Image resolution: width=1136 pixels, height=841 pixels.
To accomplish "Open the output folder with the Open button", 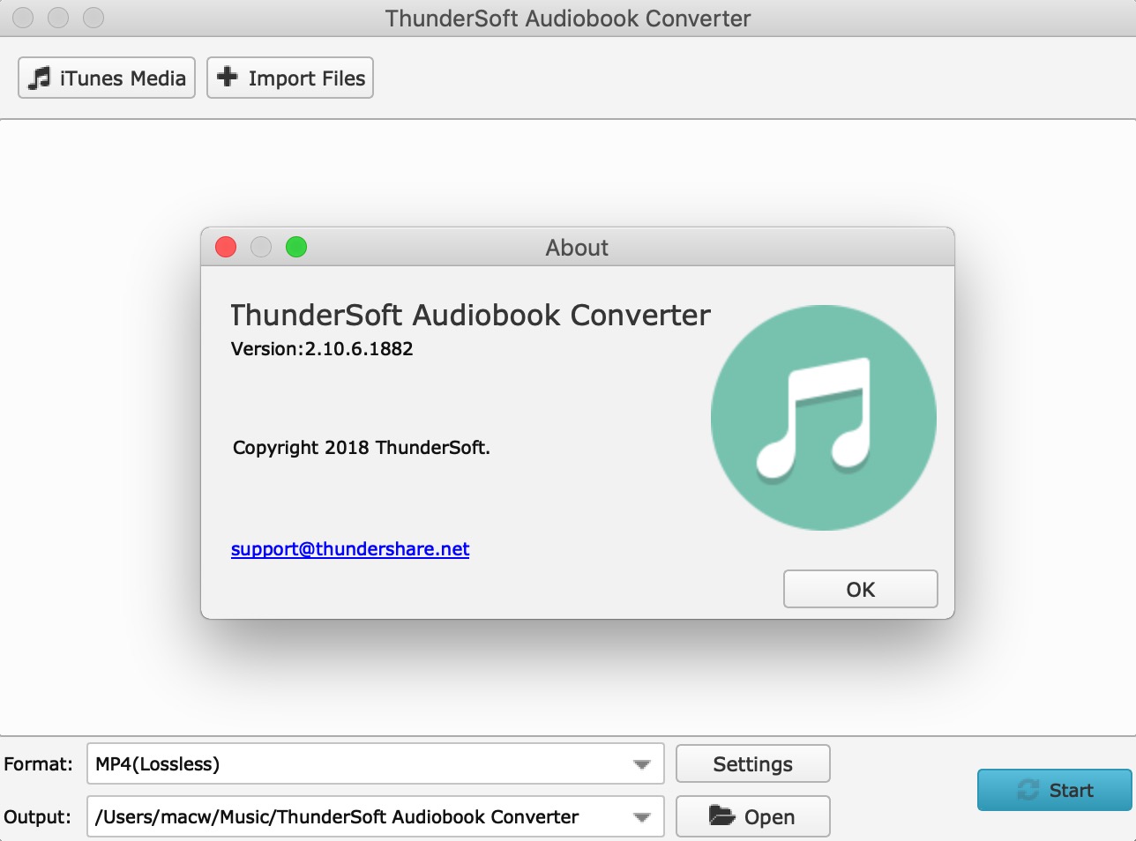I will click(752, 816).
